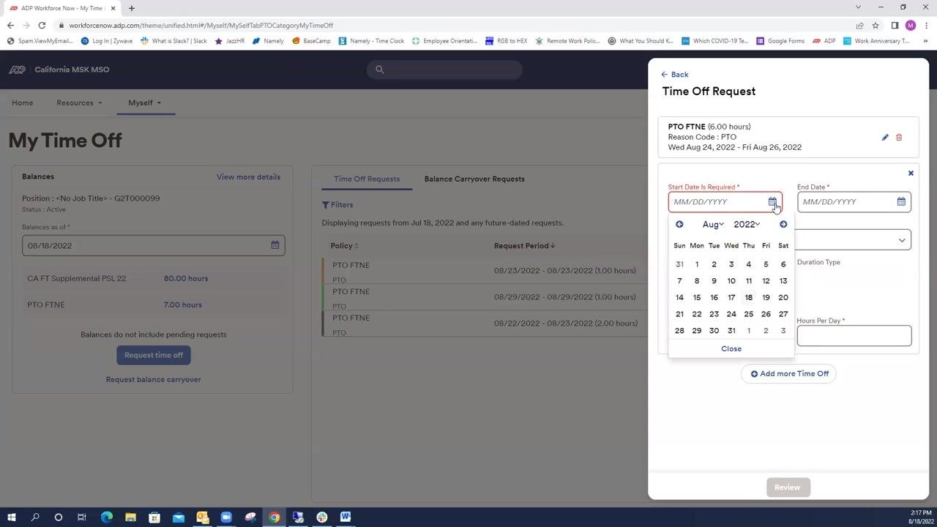Open Windows Start menu

[11, 517]
